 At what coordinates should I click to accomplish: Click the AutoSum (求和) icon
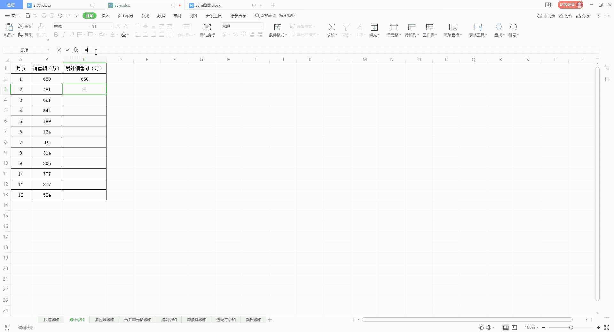[x=332, y=27]
